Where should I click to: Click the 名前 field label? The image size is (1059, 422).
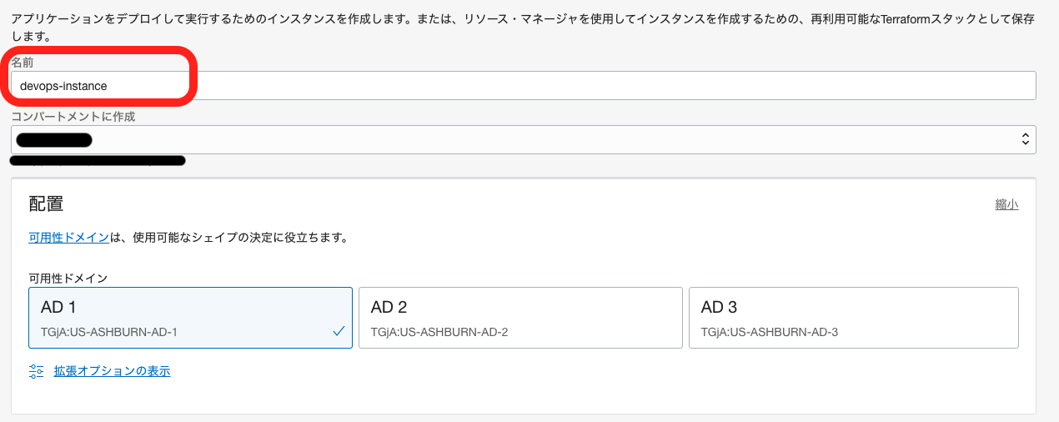[x=23, y=63]
